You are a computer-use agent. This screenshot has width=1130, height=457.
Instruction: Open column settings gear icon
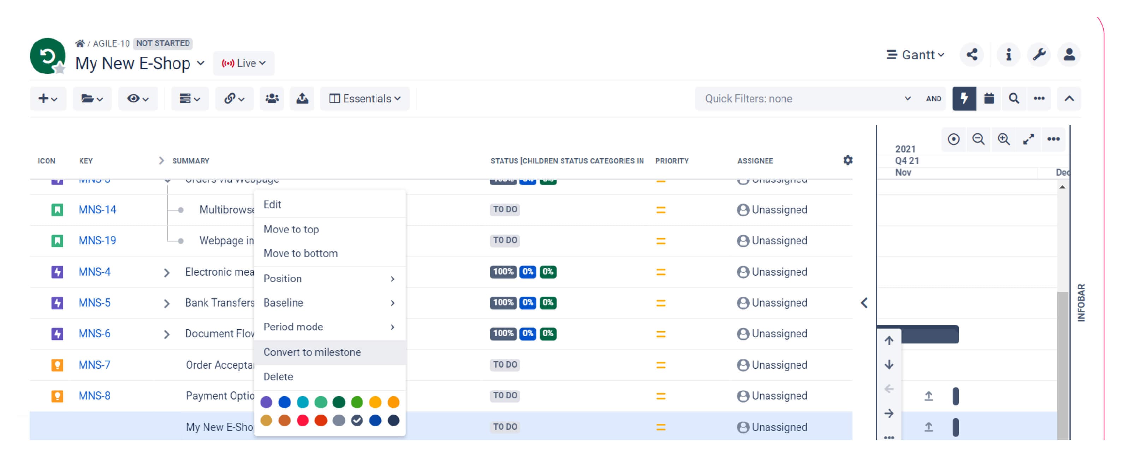click(848, 161)
